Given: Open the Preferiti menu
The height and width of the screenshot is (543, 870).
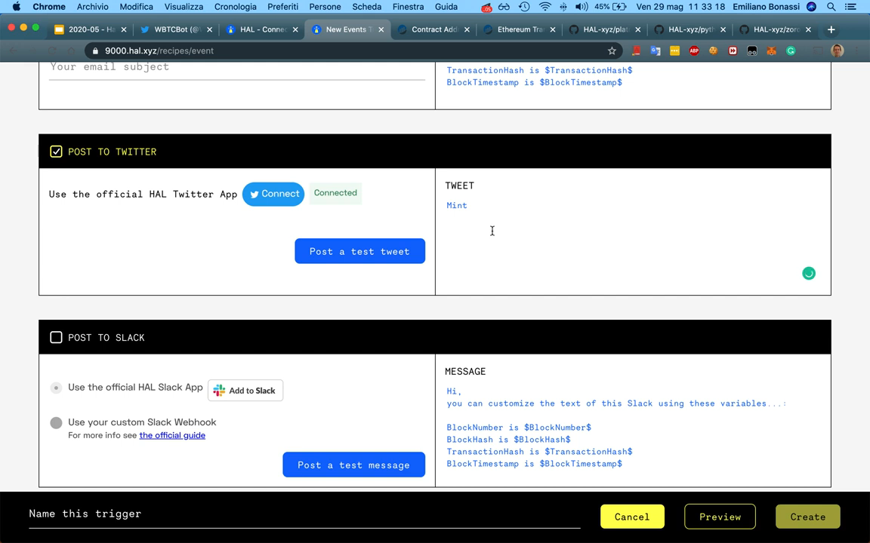Looking at the screenshot, I should pos(282,7).
